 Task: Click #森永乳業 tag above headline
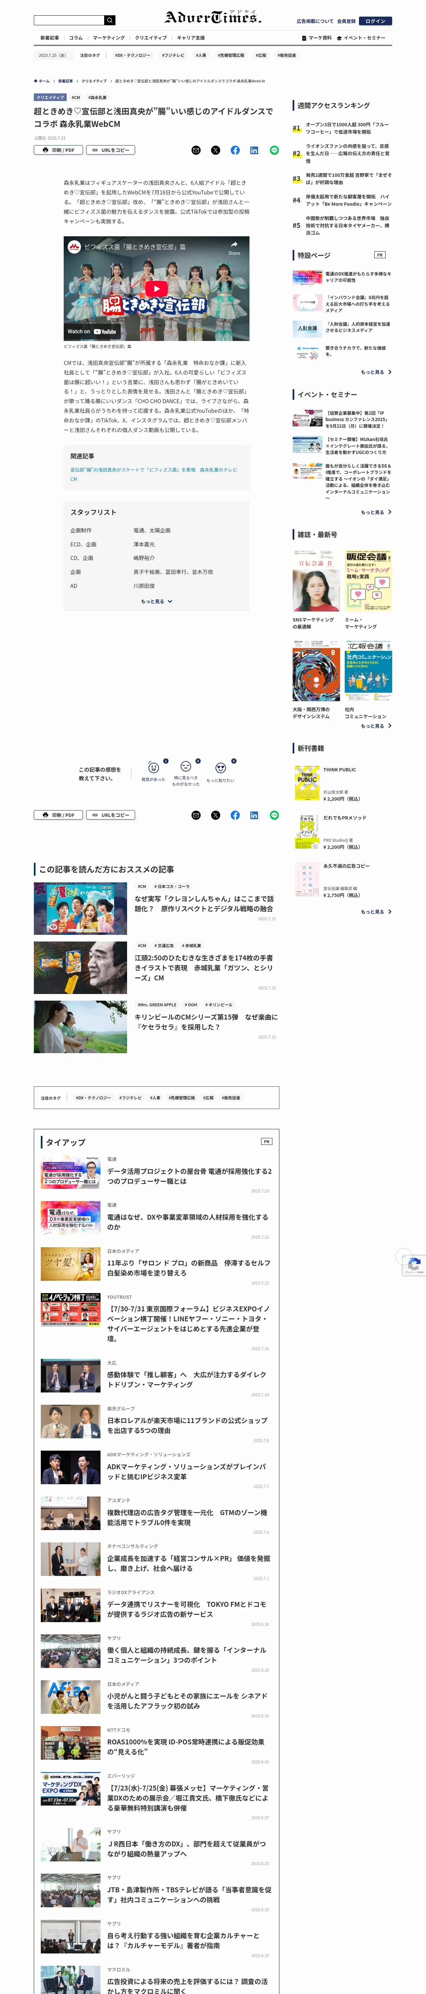98,97
